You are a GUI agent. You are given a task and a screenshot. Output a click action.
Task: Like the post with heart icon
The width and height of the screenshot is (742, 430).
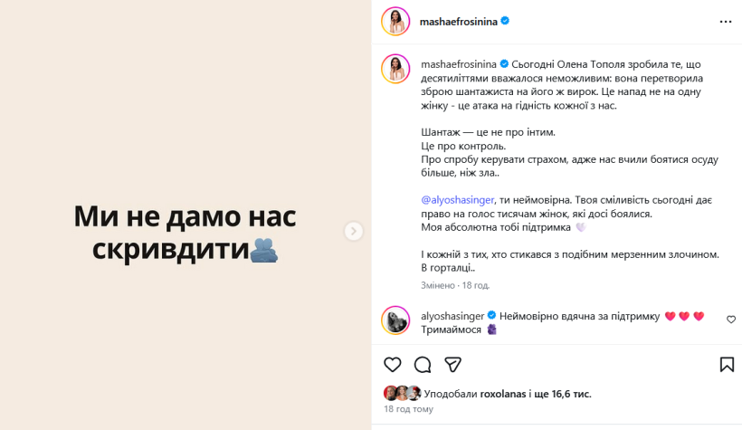coord(393,364)
